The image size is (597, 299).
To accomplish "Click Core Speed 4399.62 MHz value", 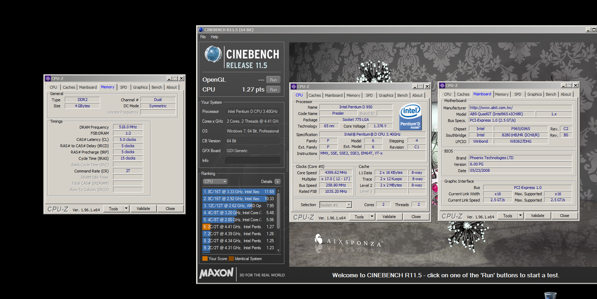I will 336,172.
